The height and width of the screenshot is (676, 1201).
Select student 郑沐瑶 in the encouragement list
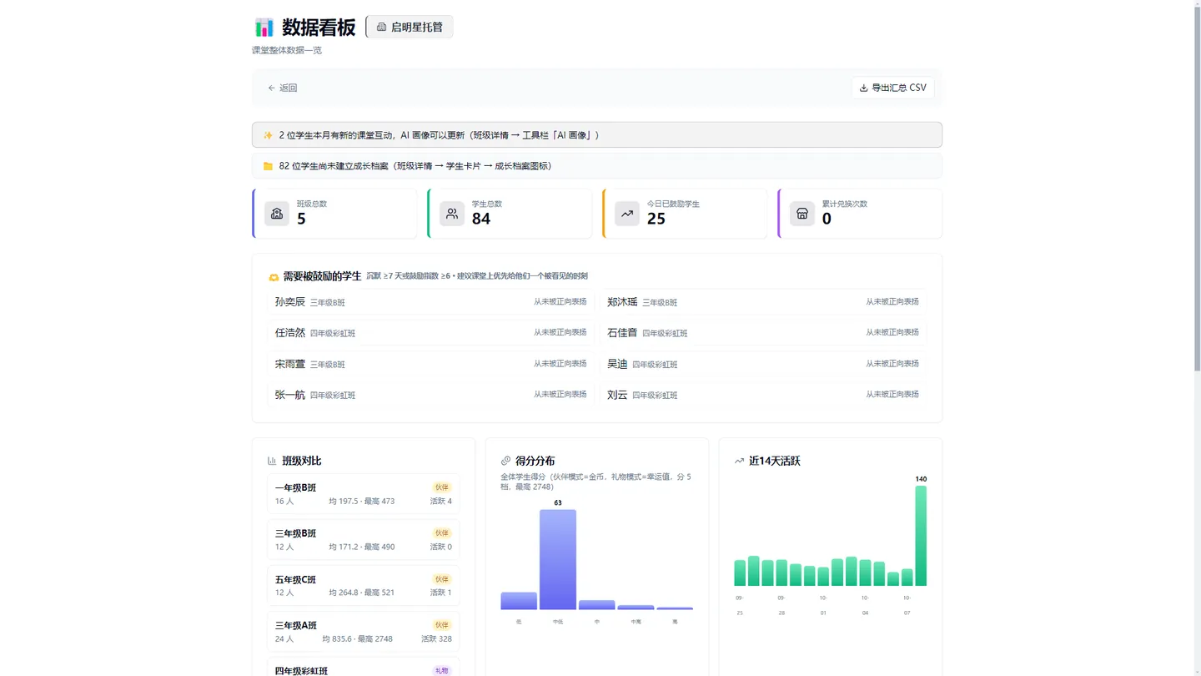(763, 302)
